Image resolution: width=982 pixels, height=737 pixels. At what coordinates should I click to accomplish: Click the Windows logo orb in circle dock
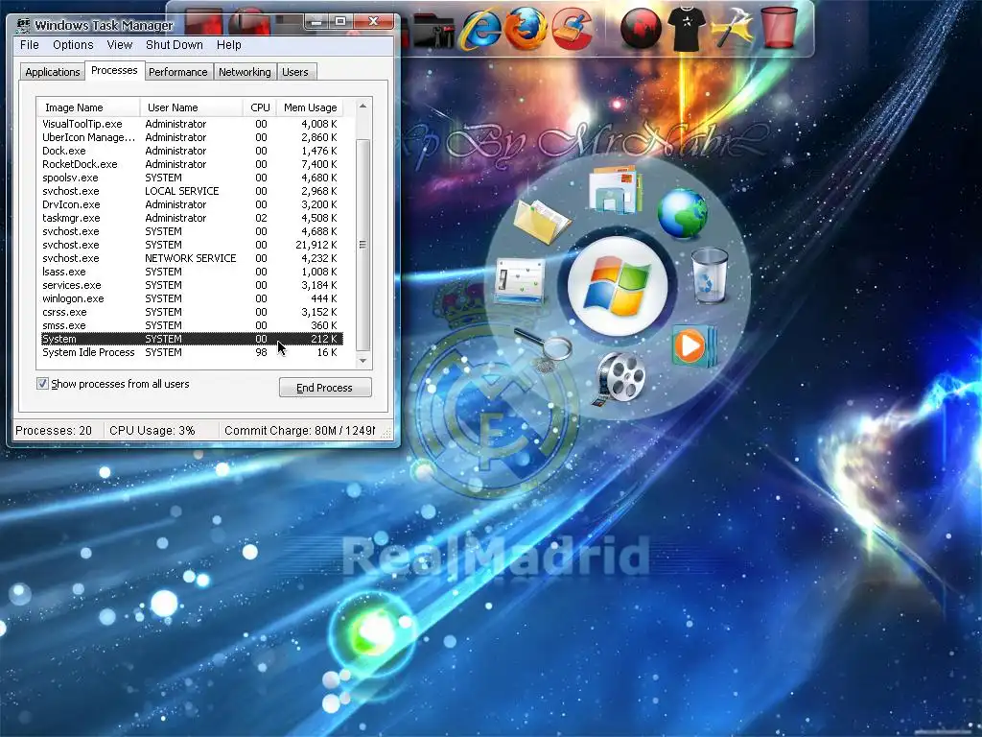(x=618, y=287)
